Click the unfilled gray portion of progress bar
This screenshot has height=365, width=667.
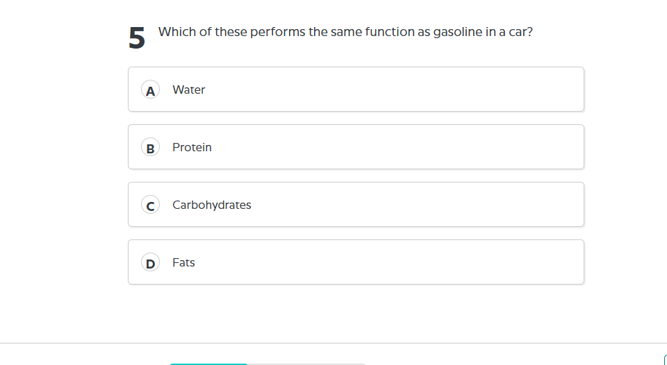306,364
